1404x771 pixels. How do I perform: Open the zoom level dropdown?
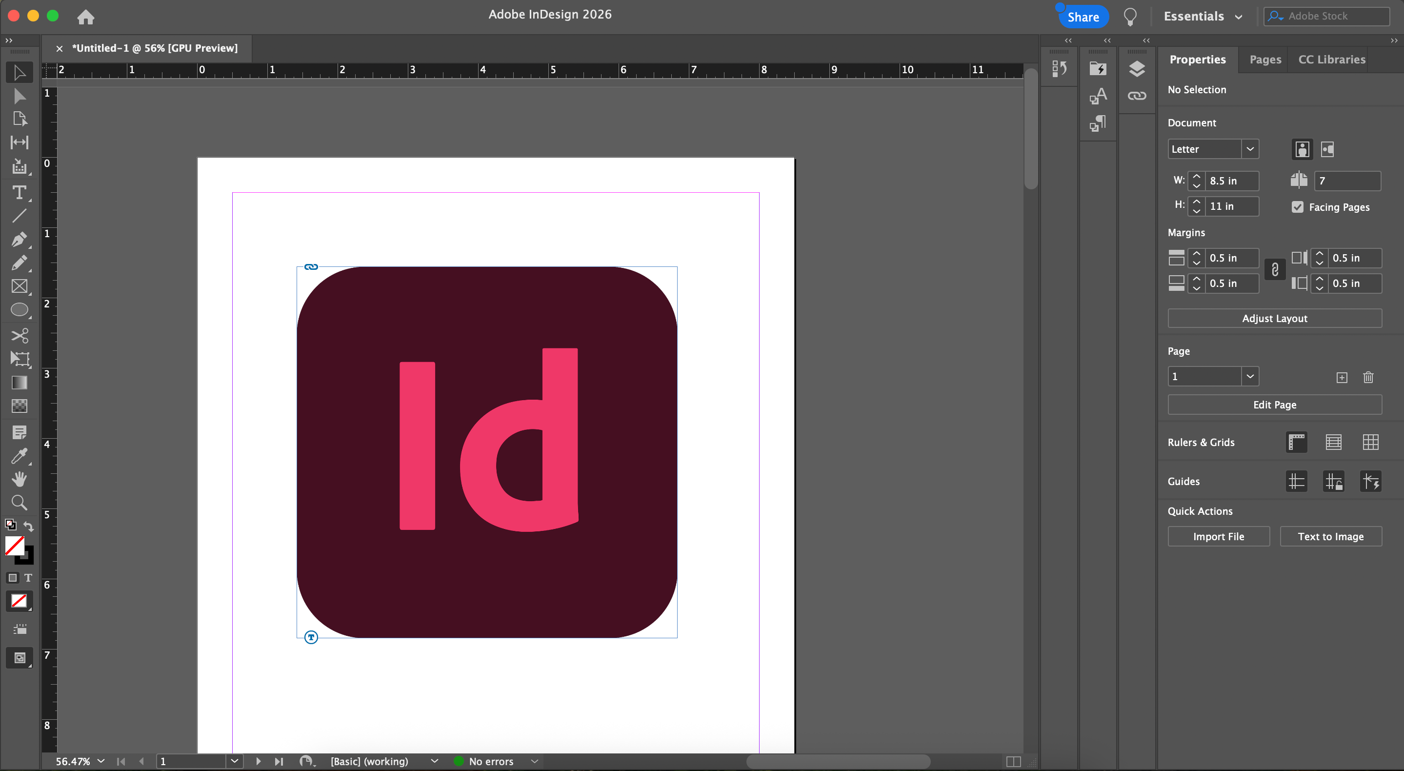[x=101, y=761]
